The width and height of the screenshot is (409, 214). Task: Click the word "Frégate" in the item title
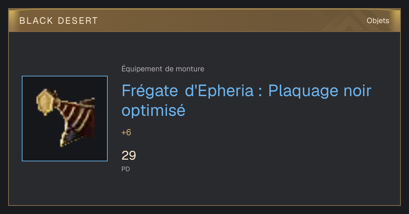coord(150,91)
